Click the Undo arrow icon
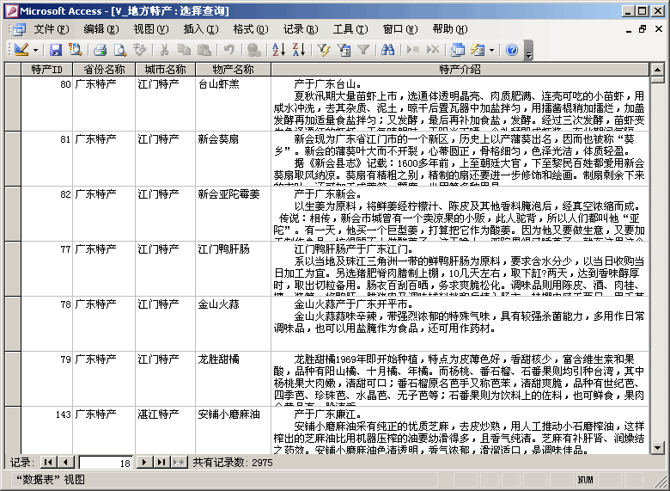This screenshot has width=670, height=491. pyautogui.click(x=229, y=50)
